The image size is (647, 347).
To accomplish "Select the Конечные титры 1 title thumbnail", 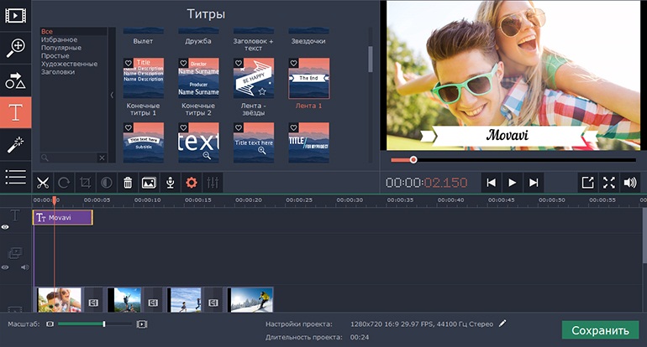I will coord(144,78).
